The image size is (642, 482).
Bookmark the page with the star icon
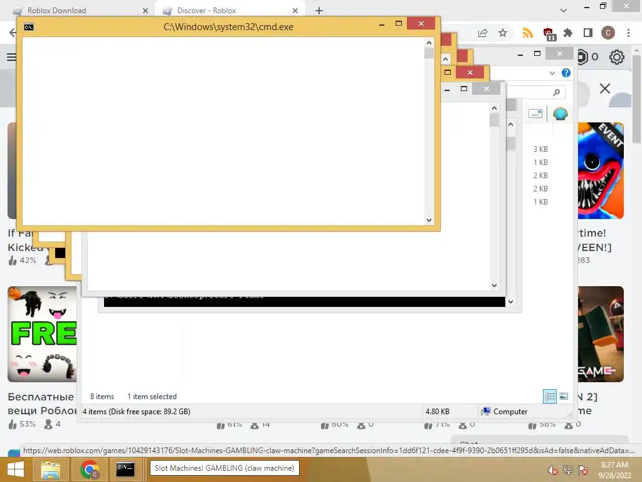tap(503, 33)
